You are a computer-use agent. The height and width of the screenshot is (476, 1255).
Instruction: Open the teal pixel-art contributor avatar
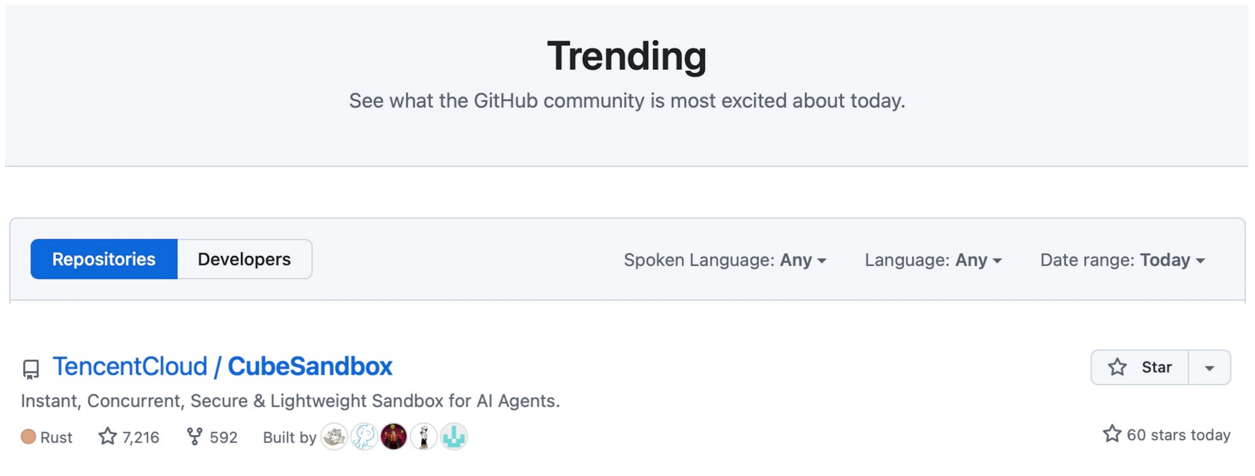453,437
